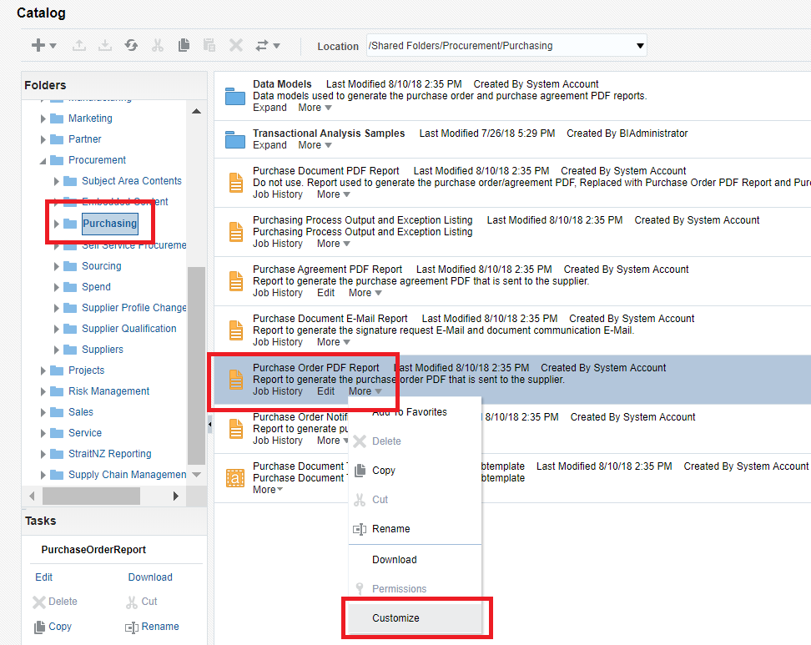Select Rename in the context menu

(x=392, y=528)
